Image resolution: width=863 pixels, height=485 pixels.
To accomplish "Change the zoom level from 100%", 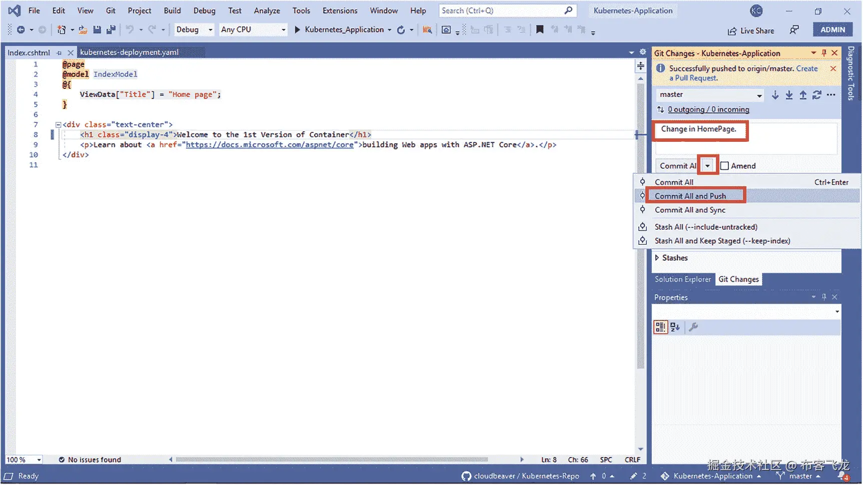I will point(23,459).
